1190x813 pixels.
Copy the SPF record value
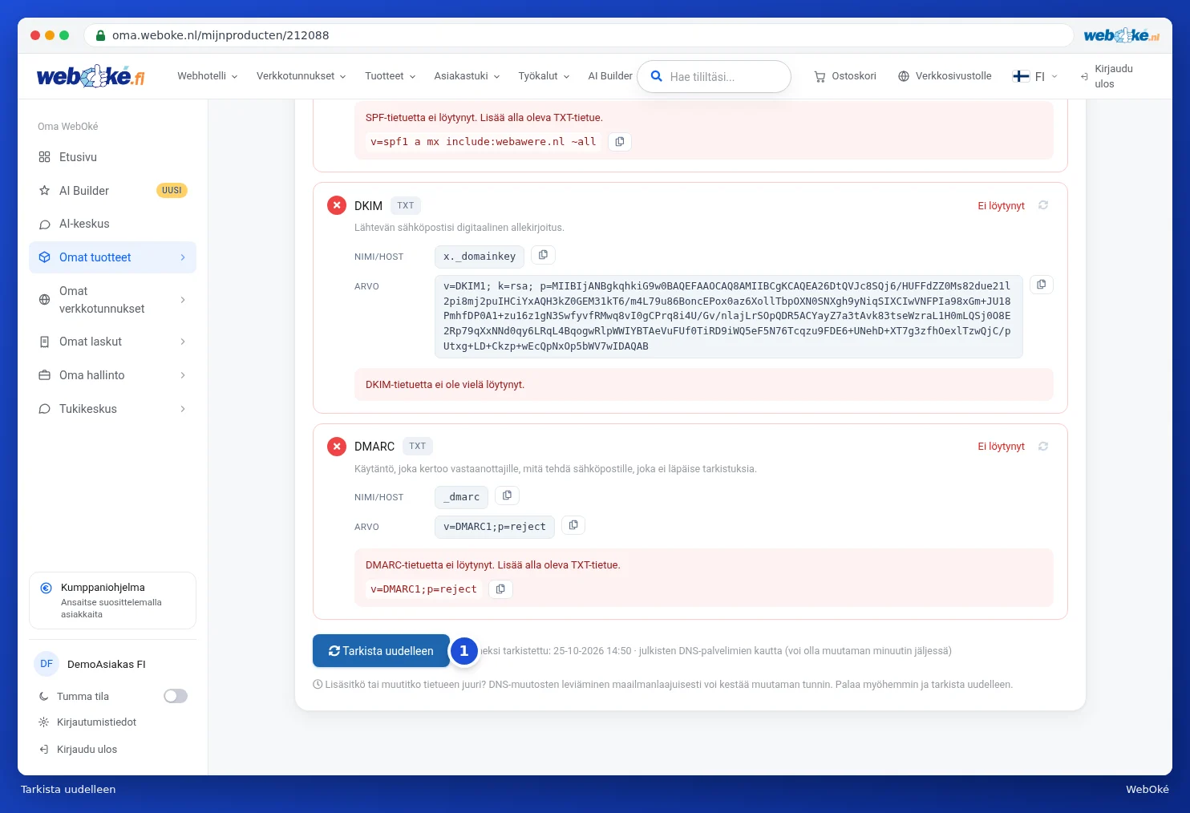tap(620, 142)
